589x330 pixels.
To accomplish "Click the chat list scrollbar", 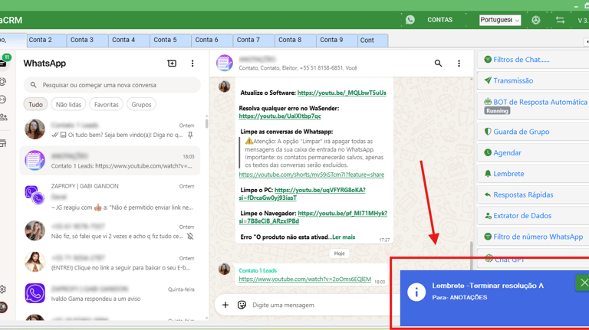I will 206,123.
